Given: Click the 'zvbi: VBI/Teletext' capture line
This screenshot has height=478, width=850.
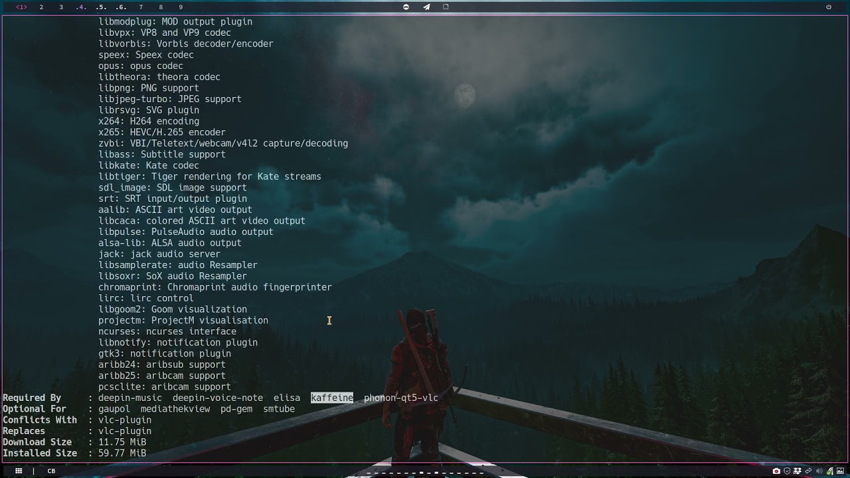Looking at the screenshot, I should 223,143.
